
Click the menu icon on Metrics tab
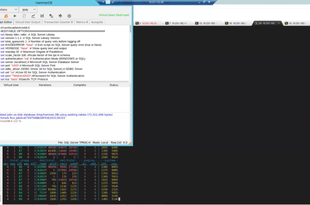[87, 22]
